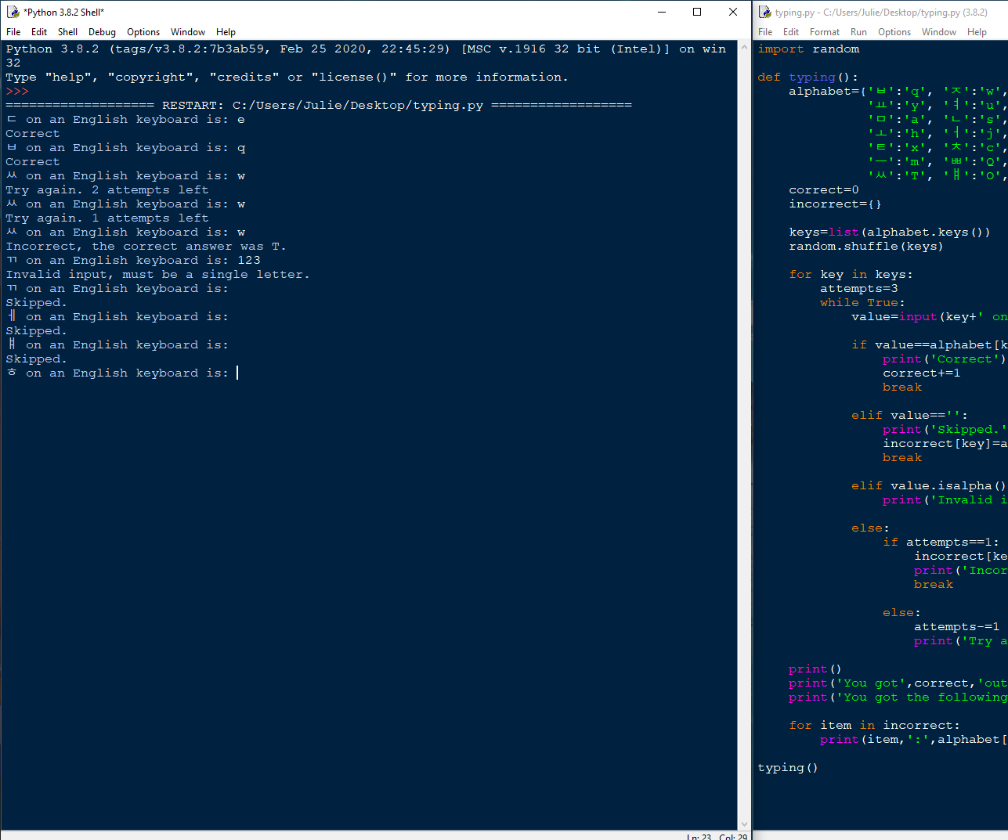Viewport: 1008px width, 840px height.
Task: Click the shell scrollbar down arrow
Action: pos(743,823)
